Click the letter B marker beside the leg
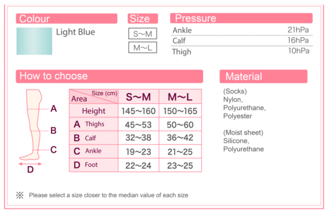 (54, 130)
